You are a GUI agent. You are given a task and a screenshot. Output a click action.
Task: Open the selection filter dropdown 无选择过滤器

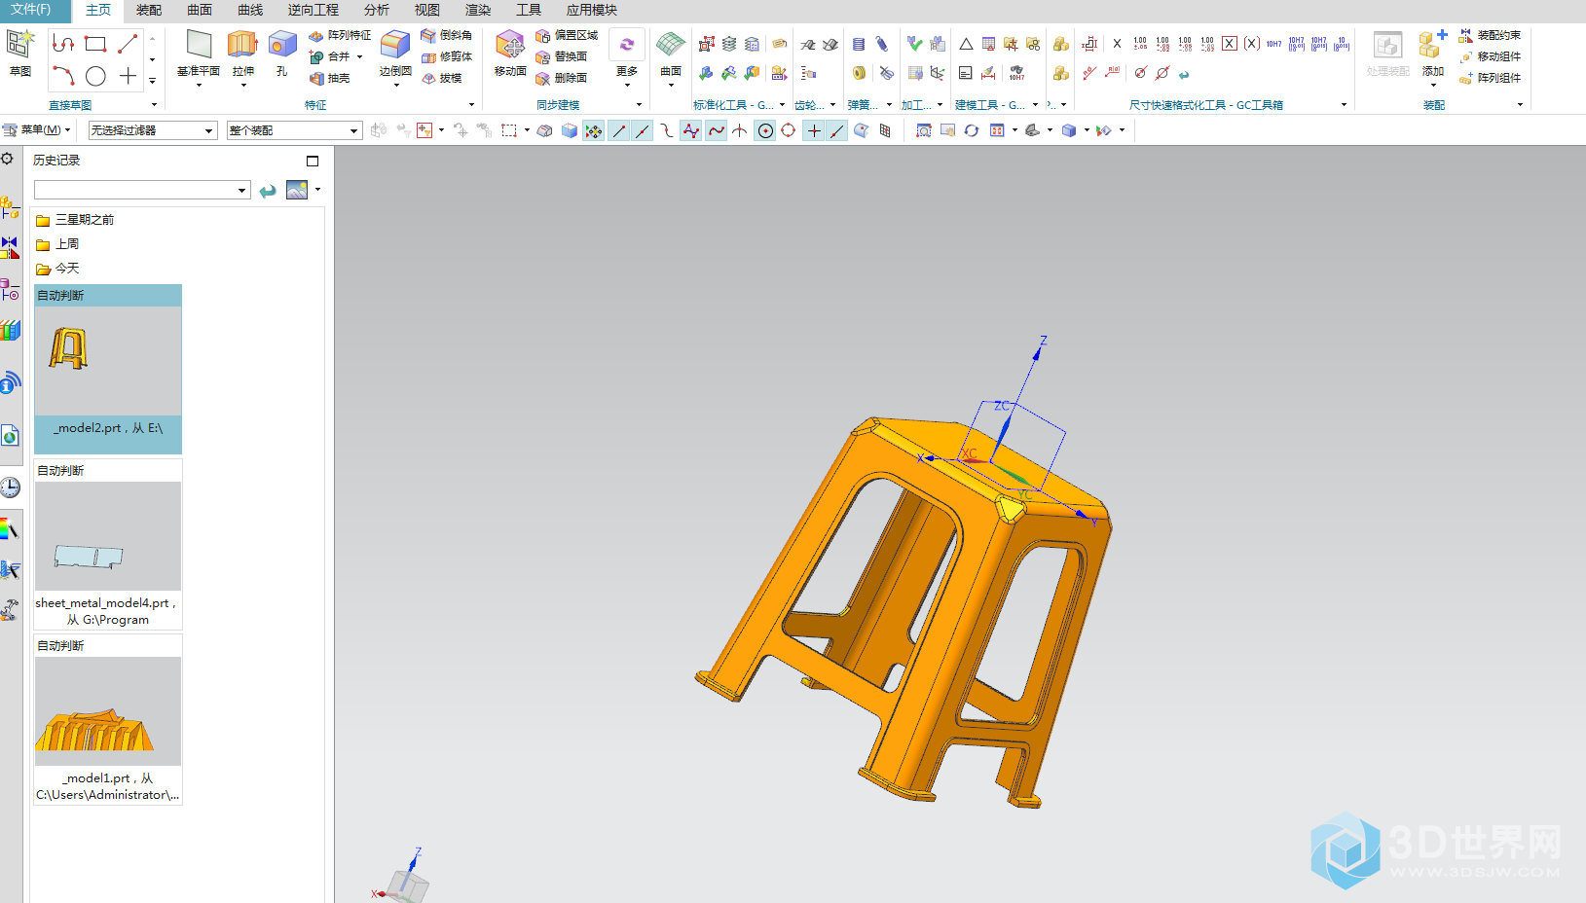[x=153, y=129]
